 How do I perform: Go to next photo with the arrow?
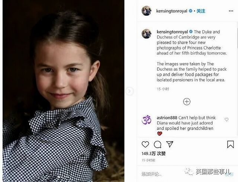pyautogui.click(x=129, y=91)
